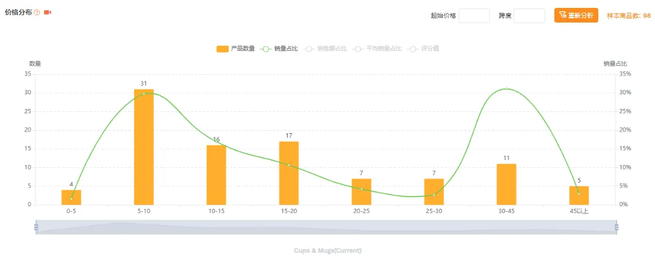Click the 重新分析 button
Viewport: 655px width, 269px height.
[x=576, y=15]
